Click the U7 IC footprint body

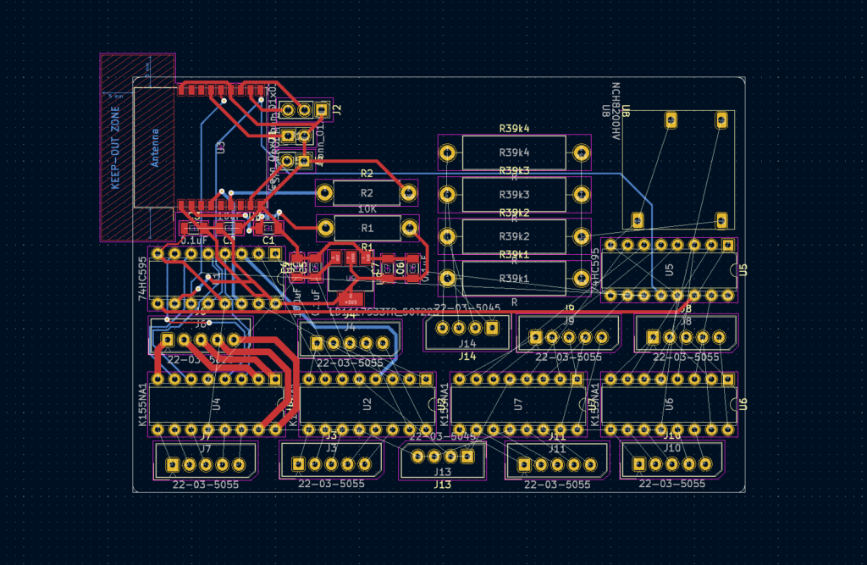518,404
